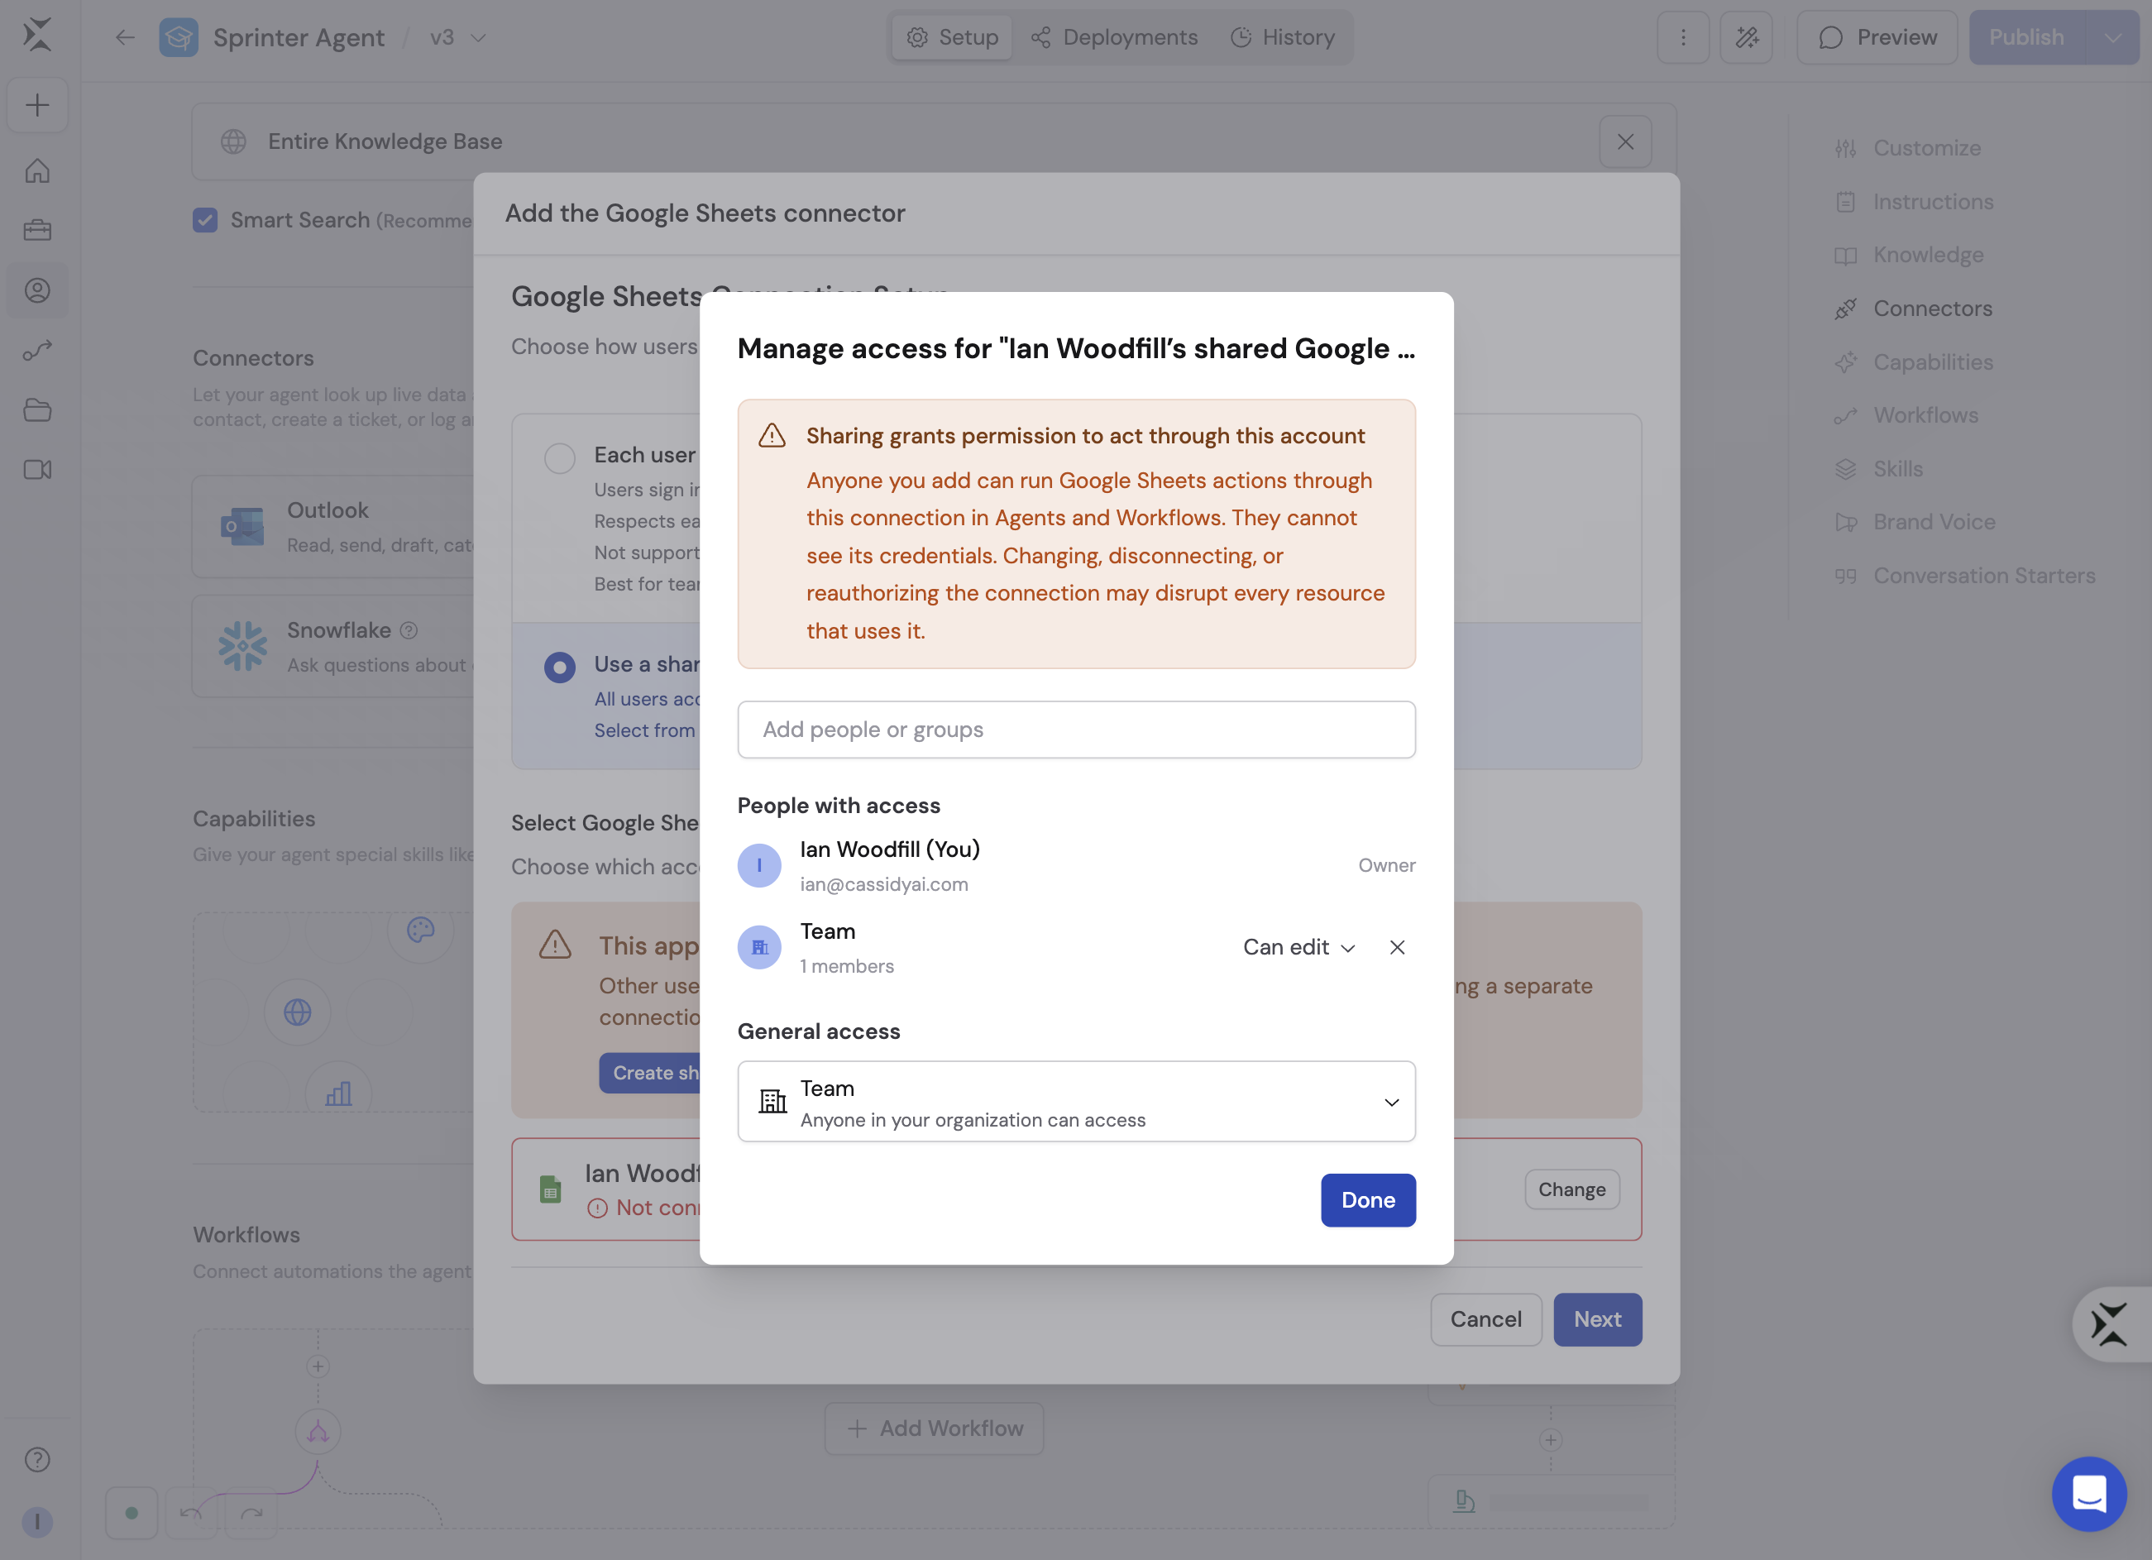
Task: Remove Team access with the X icon
Action: pyautogui.click(x=1397, y=947)
